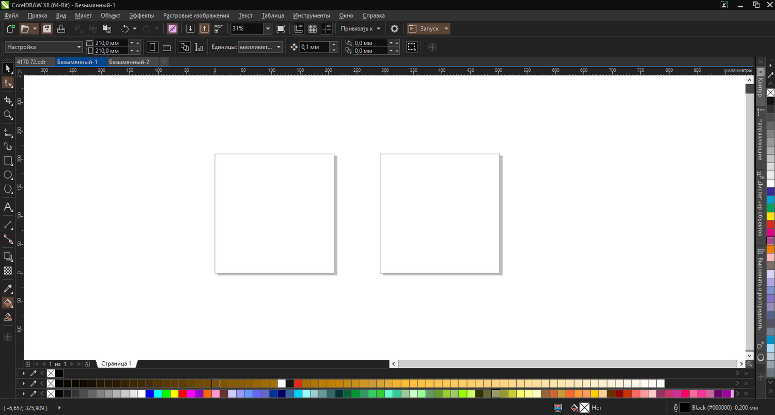
Task: Toggle Show Grid in the toolbar
Action: tap(313, 29)
